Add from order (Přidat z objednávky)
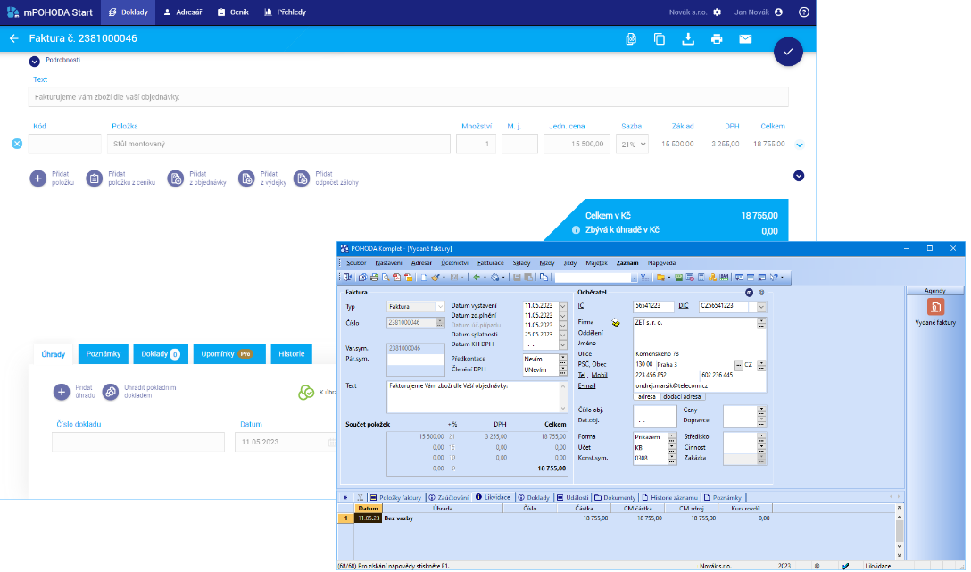The height and width of the screenshot is (572, 971). [x=176, y=178]
